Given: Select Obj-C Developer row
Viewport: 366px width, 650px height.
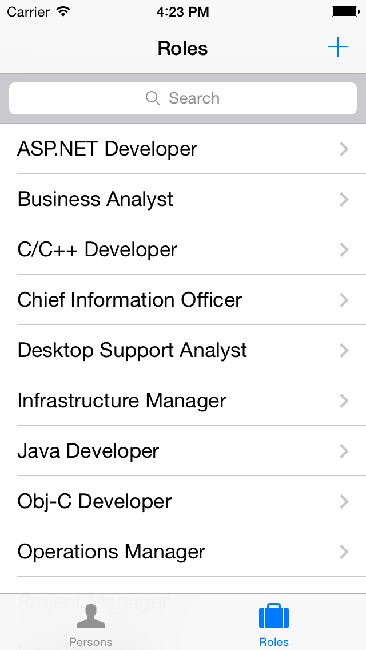Looking at the screenshot, I should tap(183, 501).
